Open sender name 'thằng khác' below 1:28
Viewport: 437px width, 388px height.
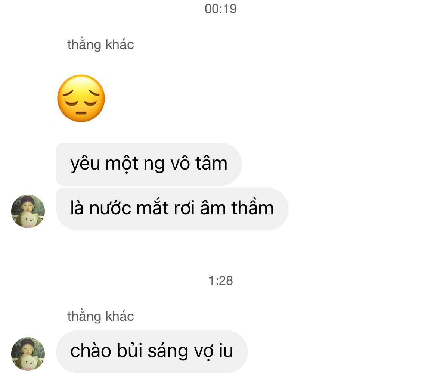click(100, 316)
